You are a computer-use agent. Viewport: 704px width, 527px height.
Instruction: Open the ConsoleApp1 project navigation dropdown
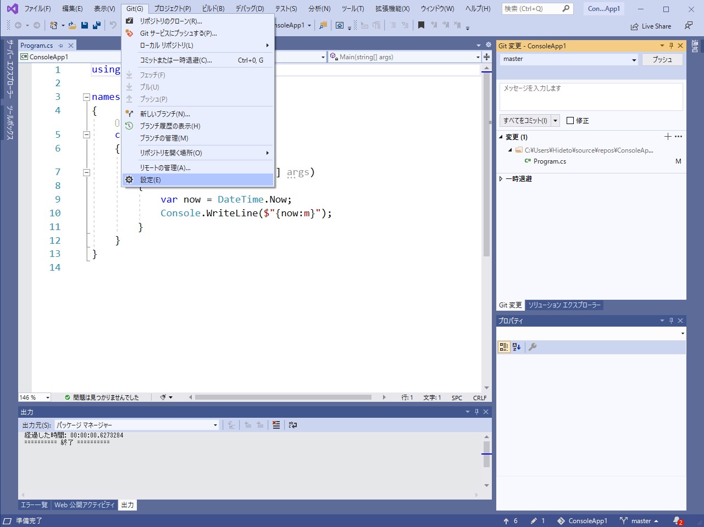tap(173, 57)
